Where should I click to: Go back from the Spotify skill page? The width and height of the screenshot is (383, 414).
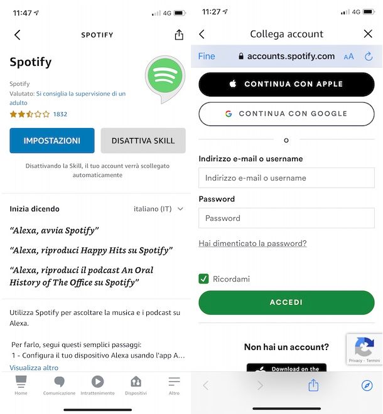pos(18,35)
